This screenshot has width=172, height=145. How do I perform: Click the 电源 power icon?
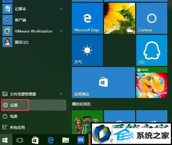pyautogui.click(x=5, y=116)
